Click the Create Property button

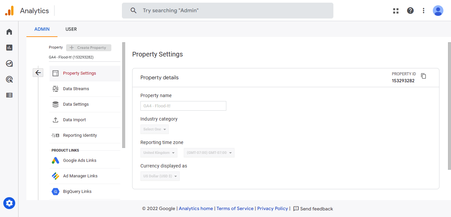point(89,48)
